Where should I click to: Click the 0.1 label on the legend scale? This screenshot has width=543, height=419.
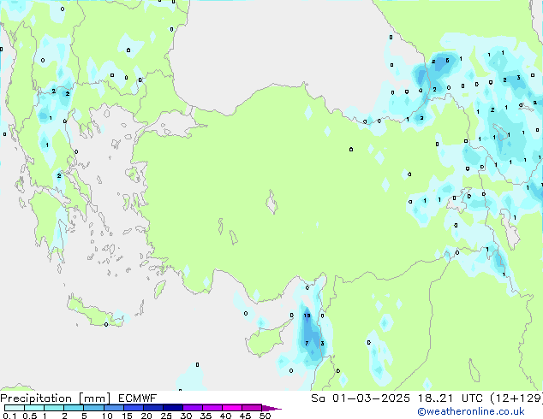(9, 416)
